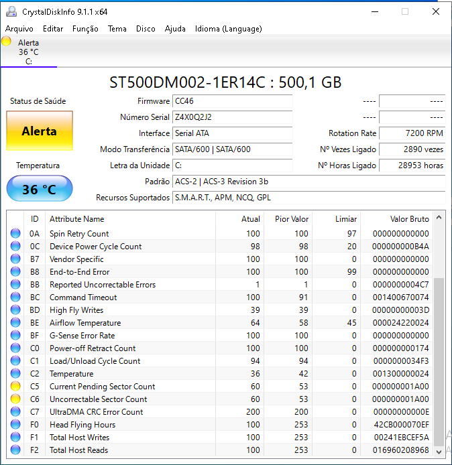Click the blue status icon for Spin Retry Count
The image size is (452, 465).
coord(15,233)
